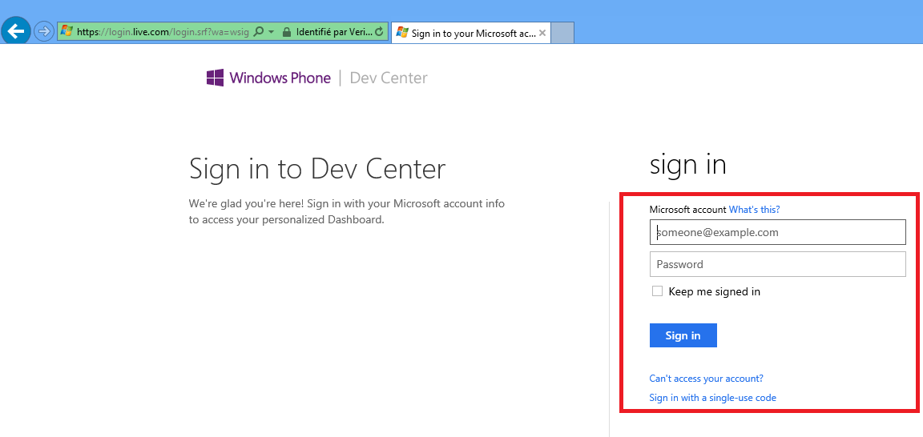Enable the 'Keep me signed in' checkbox
The height and width of the screenshot is (437, 923).
point(658,291)
